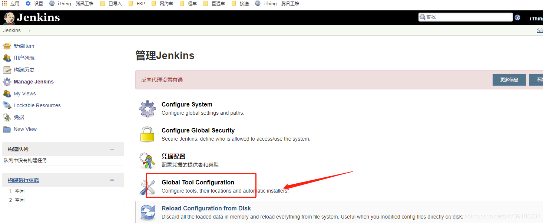Screen dimensions: 543x223
Task: Open the first iThing - 腾讯工蜂 bookmark
Action: click(71, 3)
